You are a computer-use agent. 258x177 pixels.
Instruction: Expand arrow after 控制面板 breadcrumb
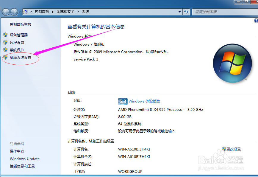coord(53,12)
